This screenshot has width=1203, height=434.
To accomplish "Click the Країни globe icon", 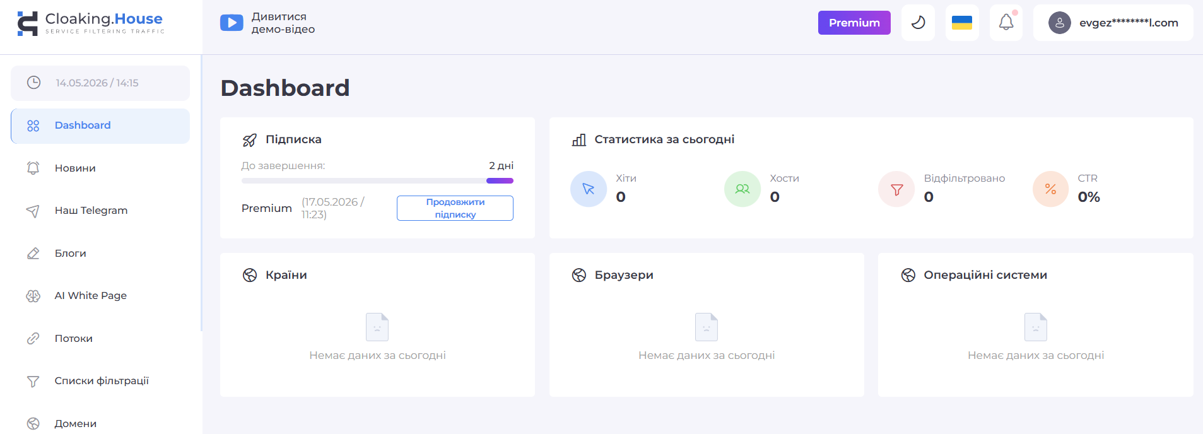I will (x=250, y=275).
